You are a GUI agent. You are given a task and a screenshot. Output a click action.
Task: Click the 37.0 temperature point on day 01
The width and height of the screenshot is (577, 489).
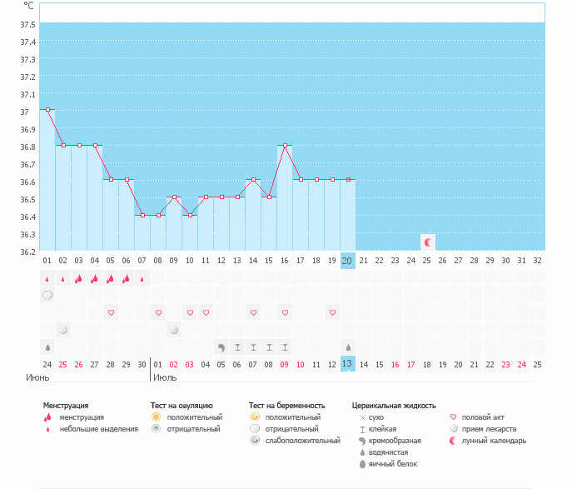(x=47, y=109)
